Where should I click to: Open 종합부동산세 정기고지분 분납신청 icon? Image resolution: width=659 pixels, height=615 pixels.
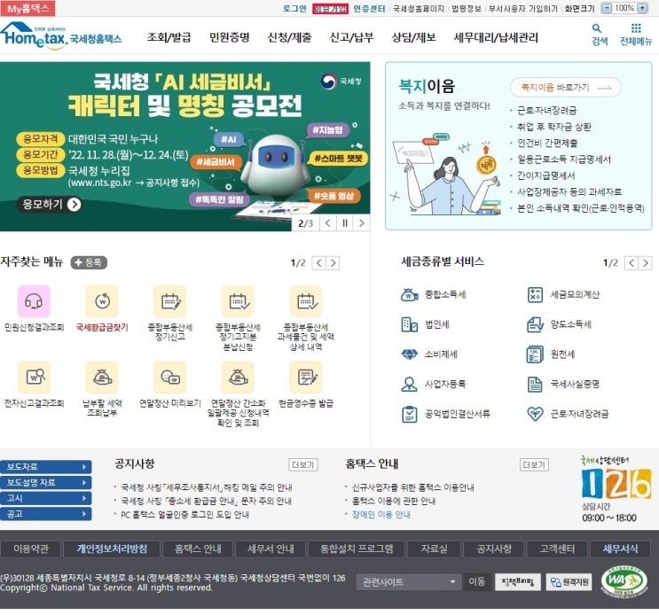[238, 301]
